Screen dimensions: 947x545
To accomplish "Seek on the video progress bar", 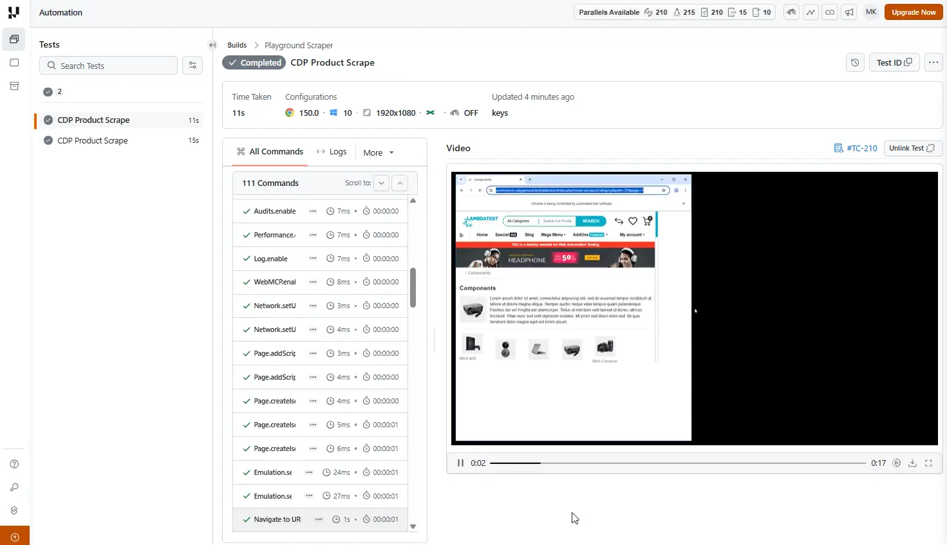I will point(678,463).
